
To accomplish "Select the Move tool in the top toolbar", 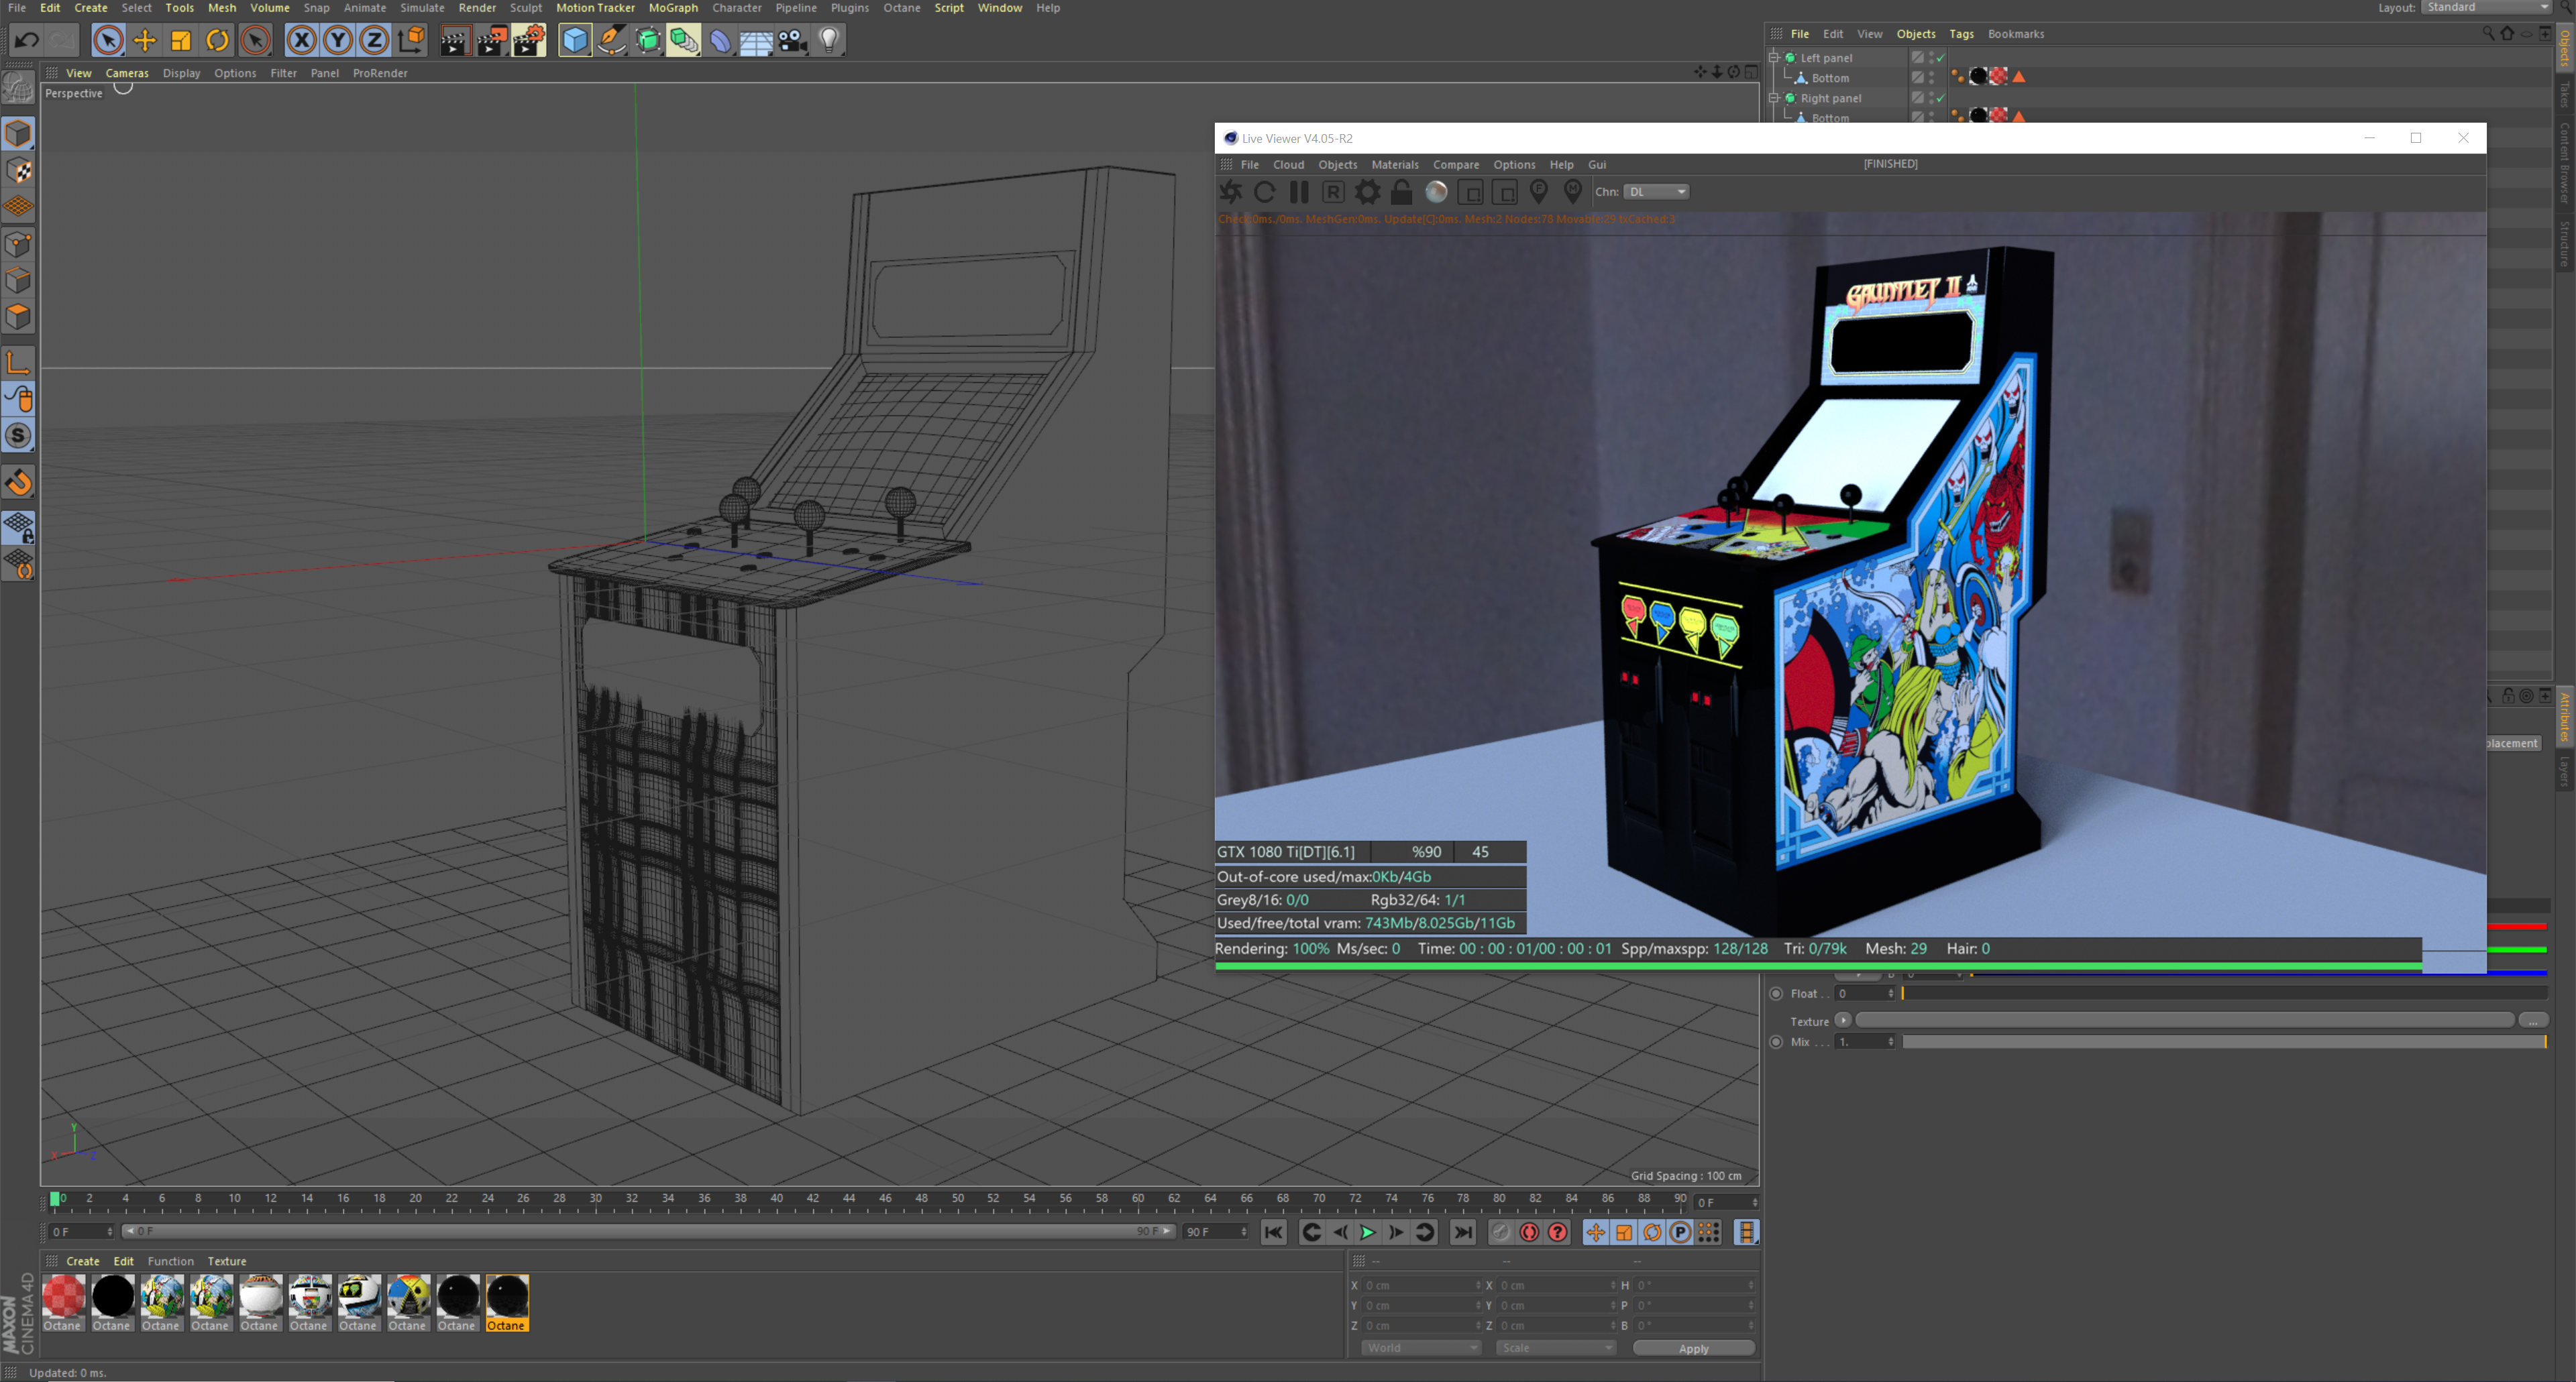I will coord(145,40).
